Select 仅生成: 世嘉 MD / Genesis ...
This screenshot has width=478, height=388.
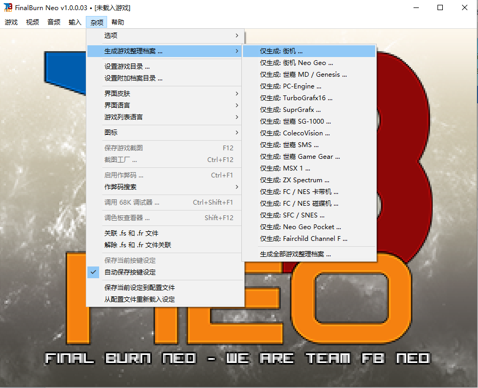pos(309,75)
